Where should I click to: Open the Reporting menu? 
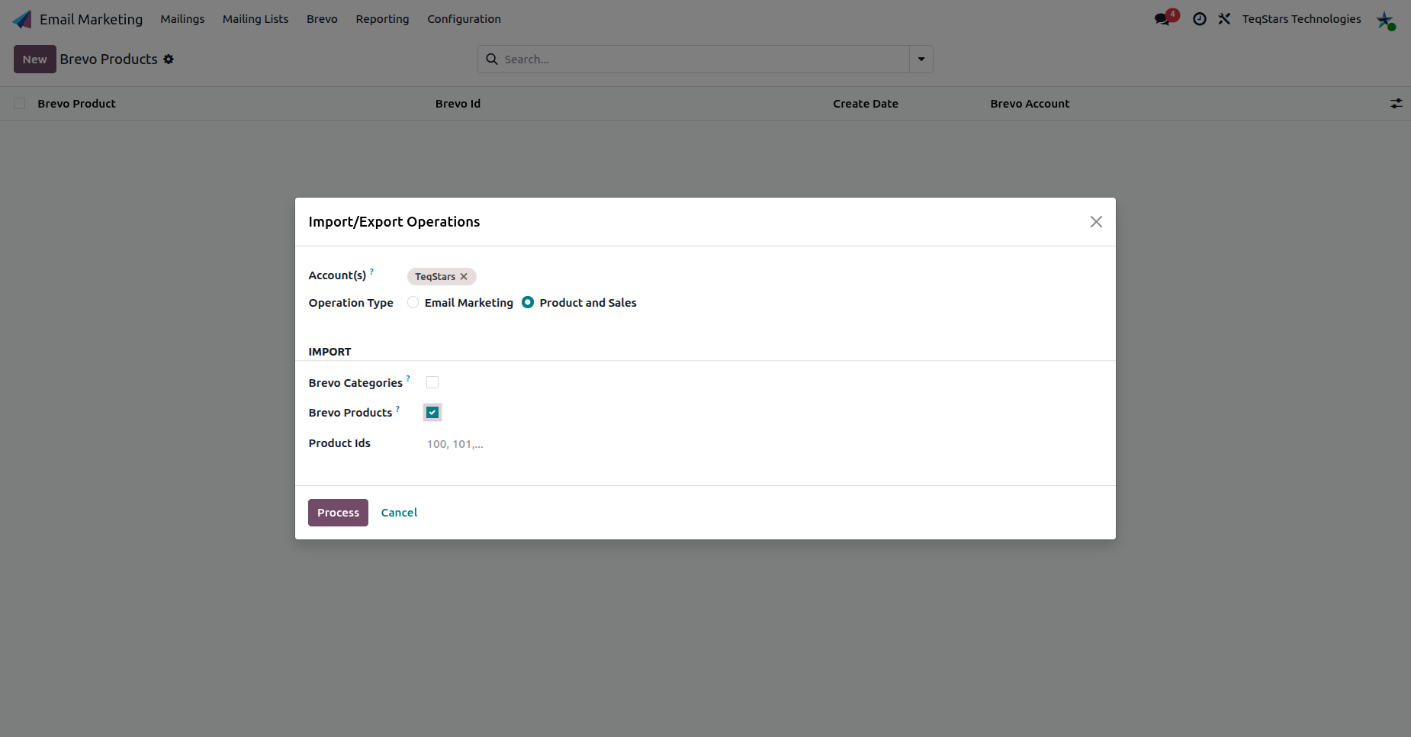[382, 19]
